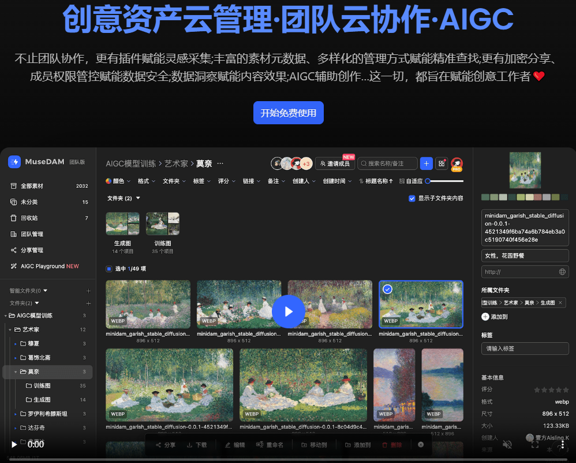Uncheck 显示子文件夹内容 checkbox

(412, 198)
